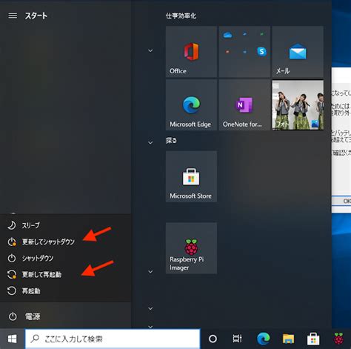
Task: Click the chevron beside the Raspberry Pi Imager tile
Action: pos(150,272)
